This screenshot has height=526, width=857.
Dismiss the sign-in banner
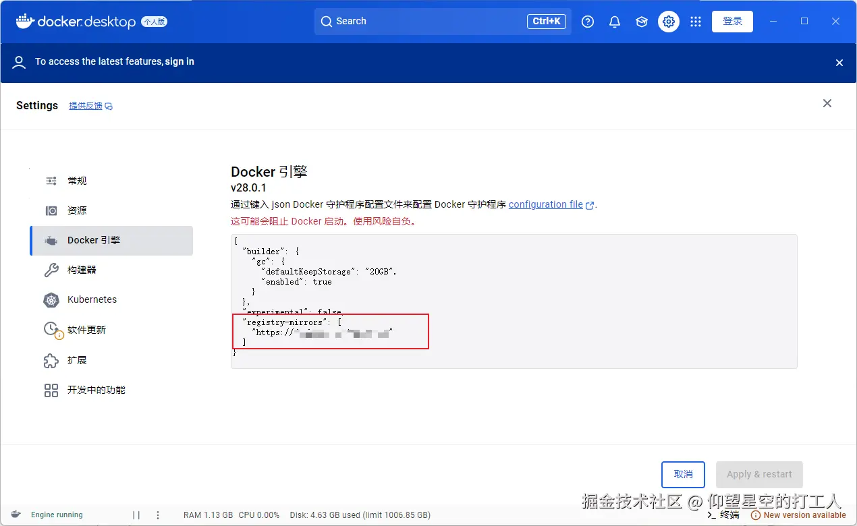[x=839, y=63]
